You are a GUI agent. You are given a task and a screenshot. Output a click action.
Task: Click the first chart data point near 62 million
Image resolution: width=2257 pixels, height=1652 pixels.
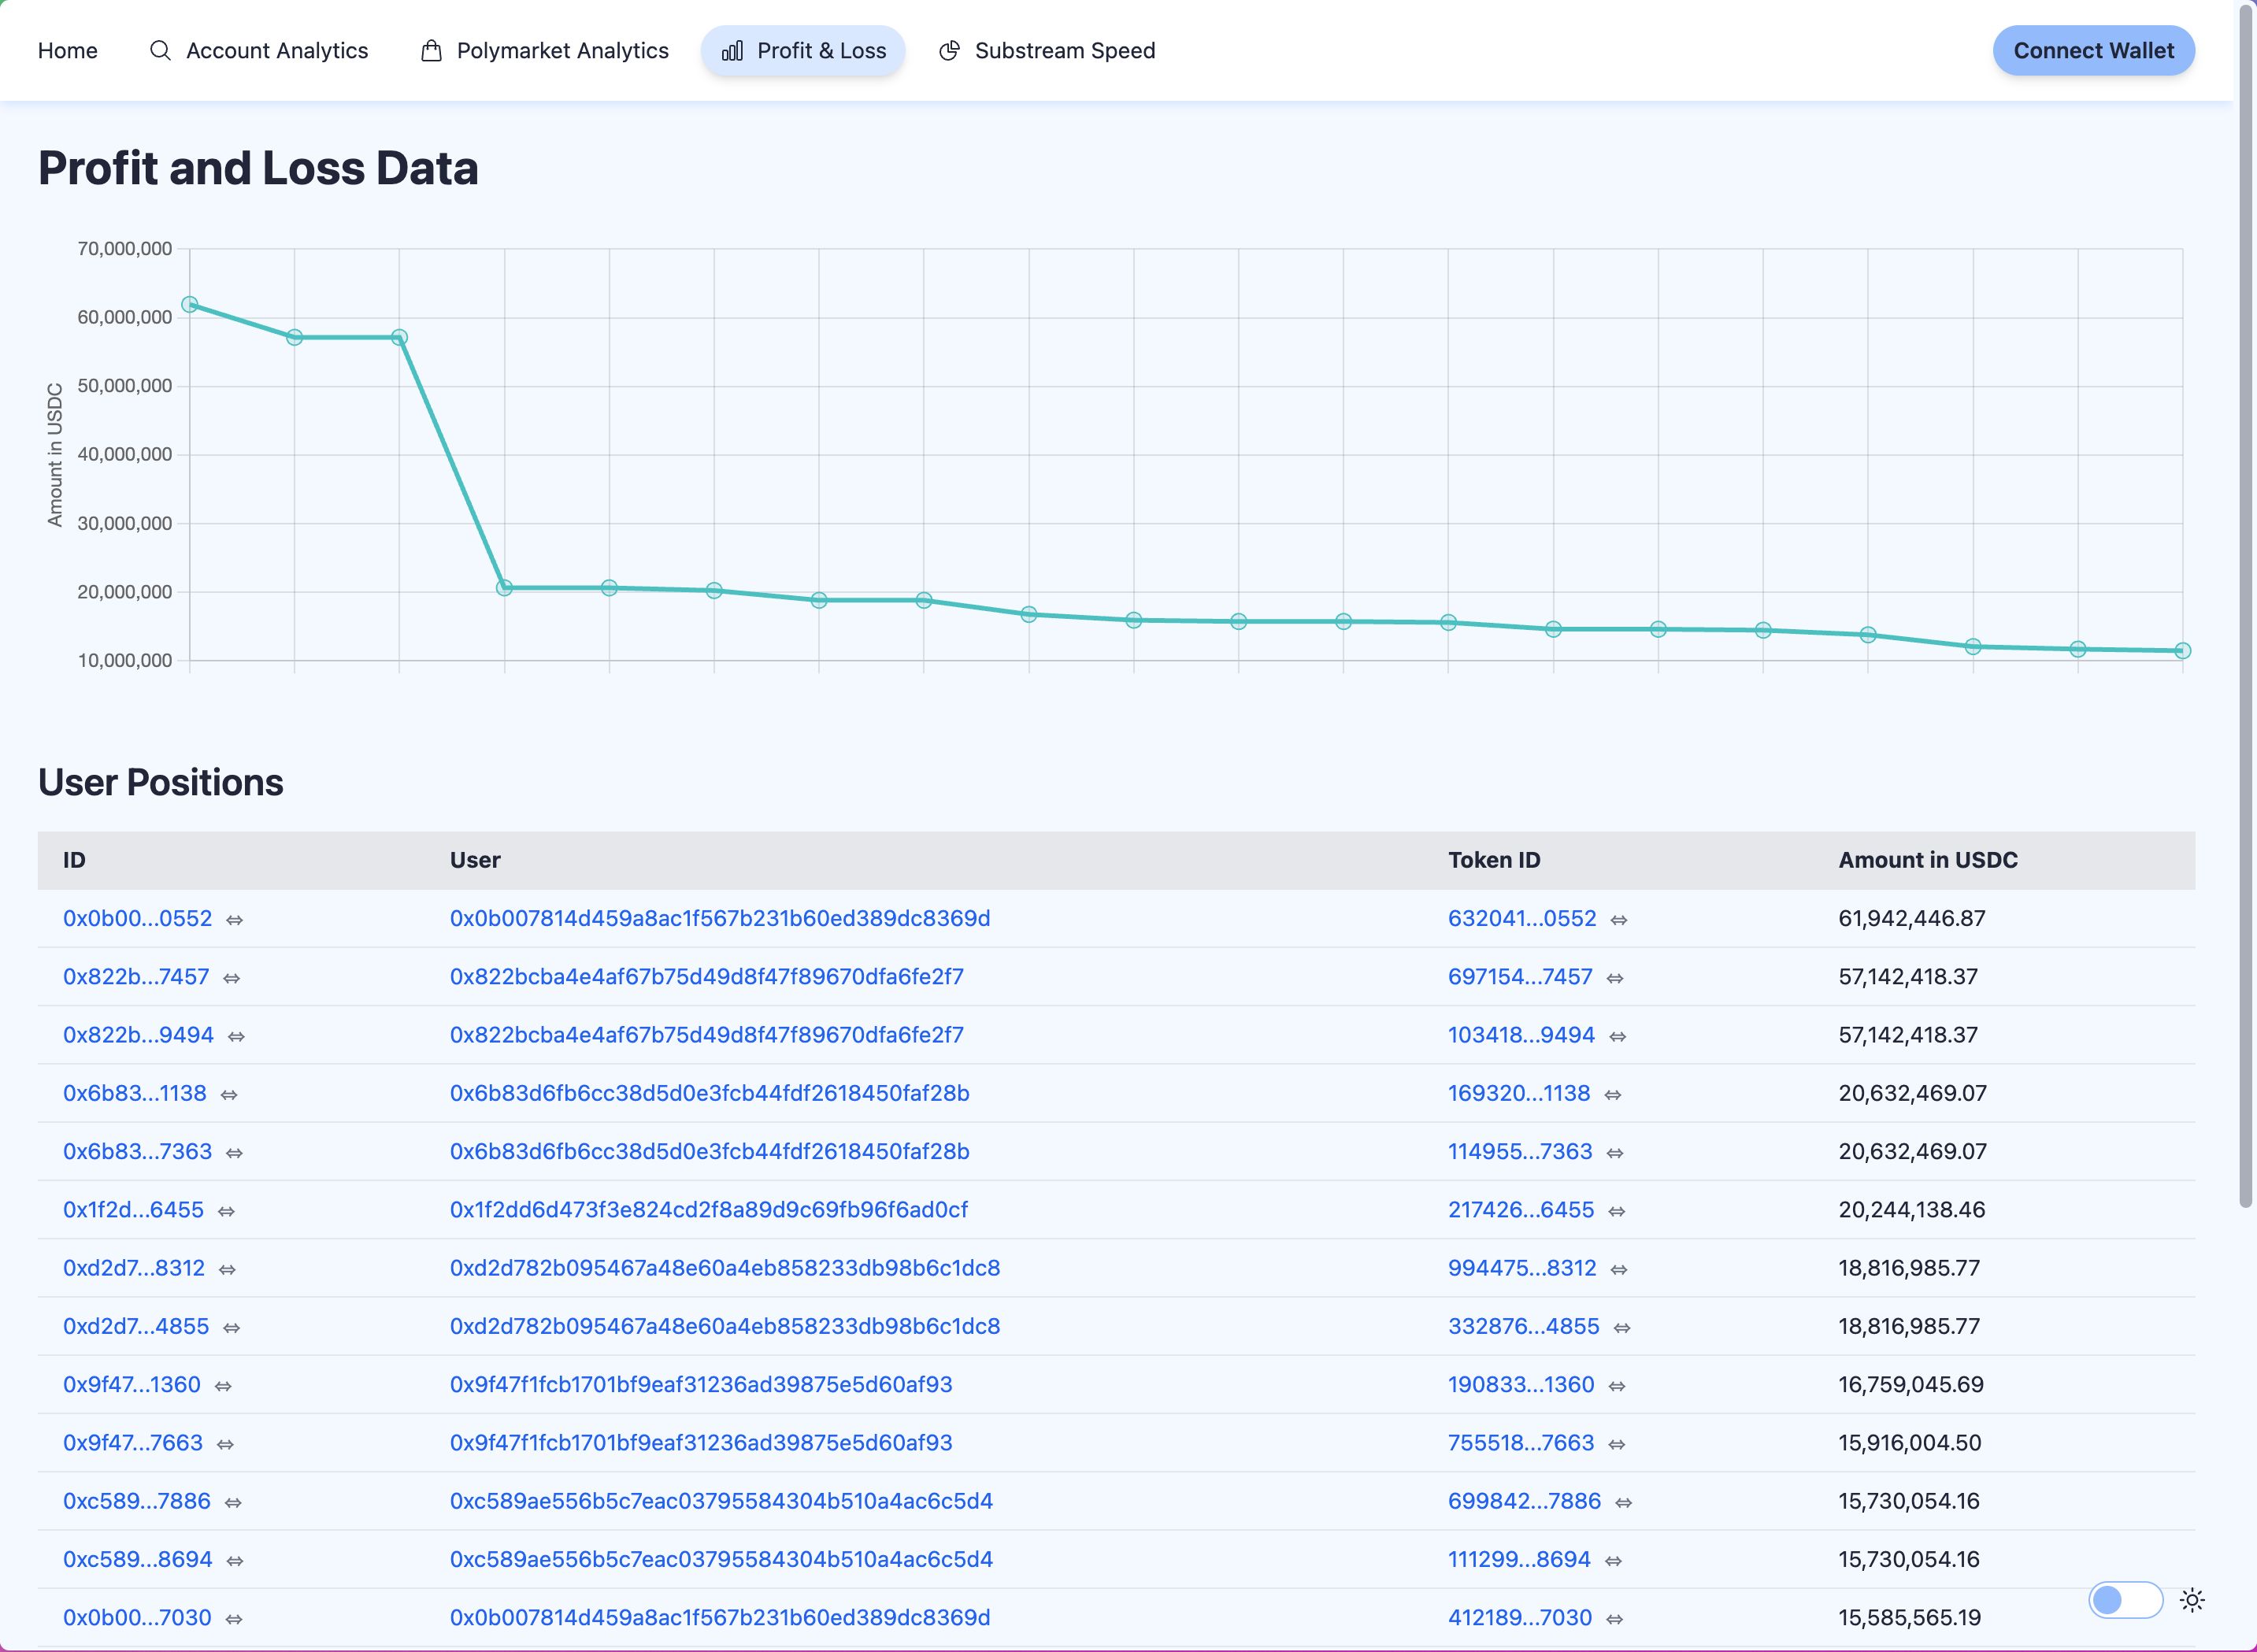(x=190, y=304)
